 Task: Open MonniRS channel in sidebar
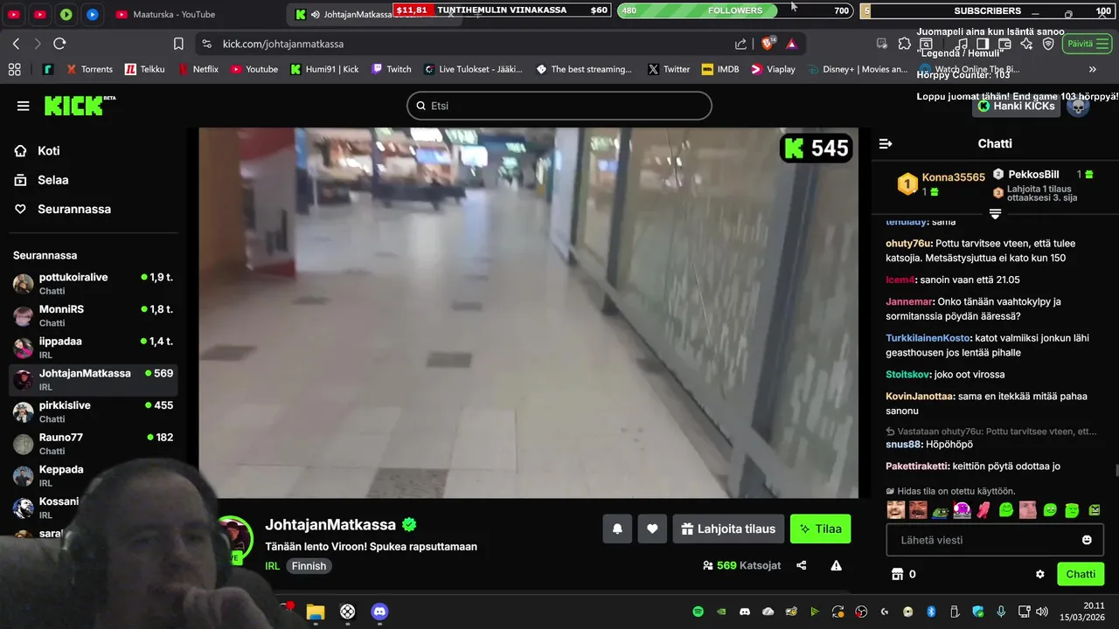point(94,315)
